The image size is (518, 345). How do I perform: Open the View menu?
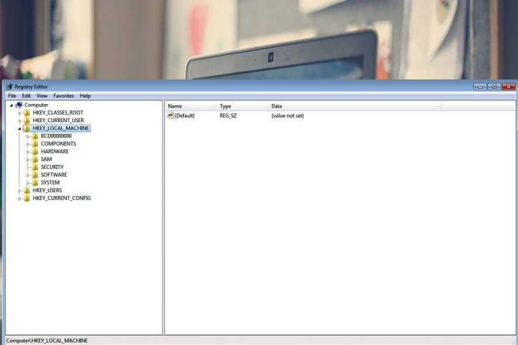(42, 95)
